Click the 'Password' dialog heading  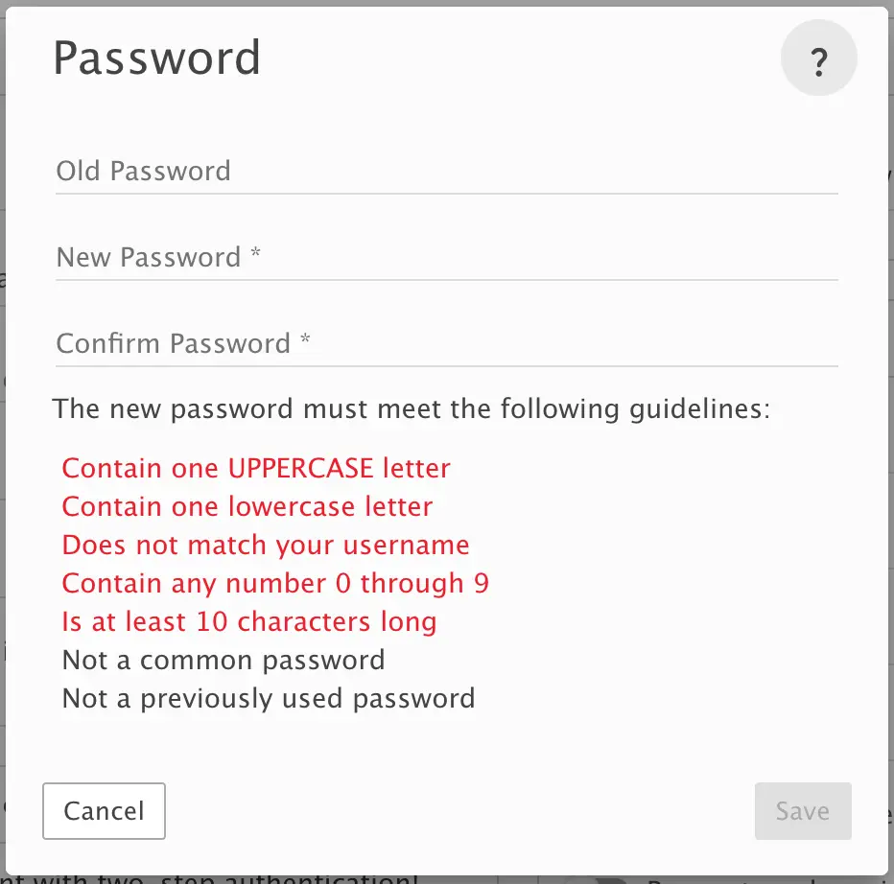pyautogui.click(x=156, y=58)
